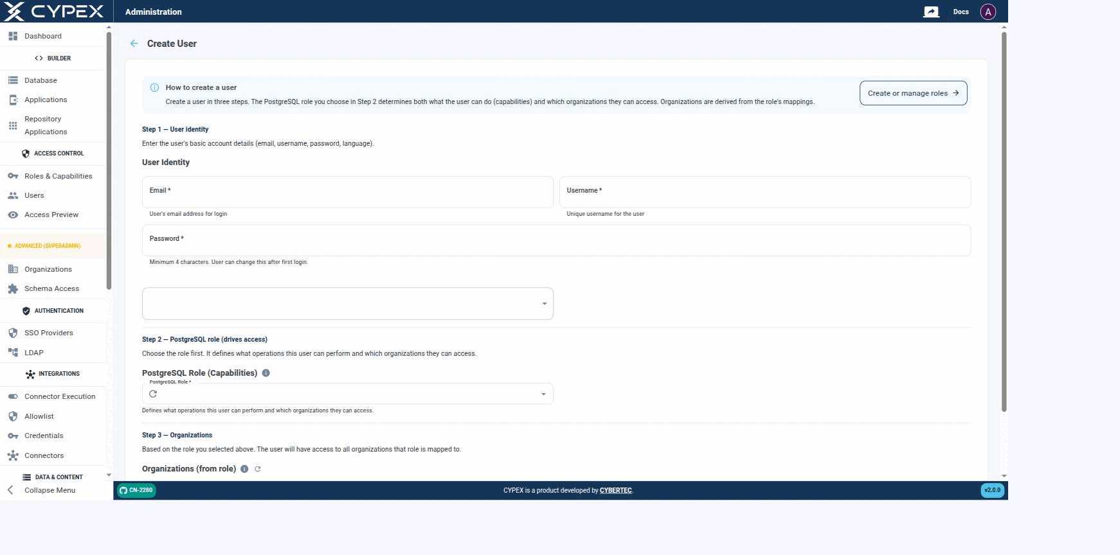This screenshot has width=1120, height=555.
Task: Click the Password input field
Action: [x=556, y=240]
